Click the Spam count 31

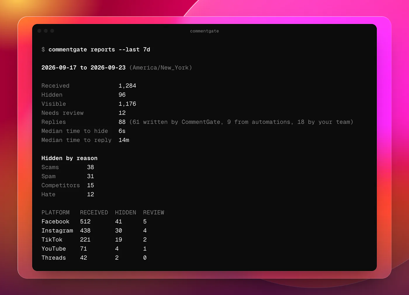pyautogui.click(x=91, y=176)
